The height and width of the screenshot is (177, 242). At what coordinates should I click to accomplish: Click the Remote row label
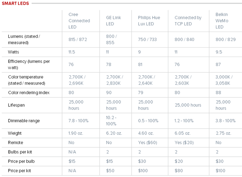16,142
